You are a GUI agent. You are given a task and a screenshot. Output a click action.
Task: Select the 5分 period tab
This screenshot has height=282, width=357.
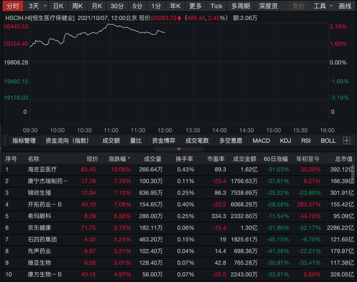(138, 6)
